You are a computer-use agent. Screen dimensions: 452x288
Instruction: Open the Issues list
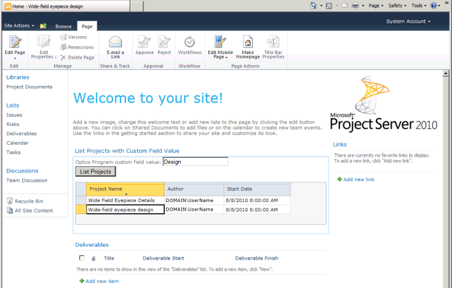coord(14,115)
